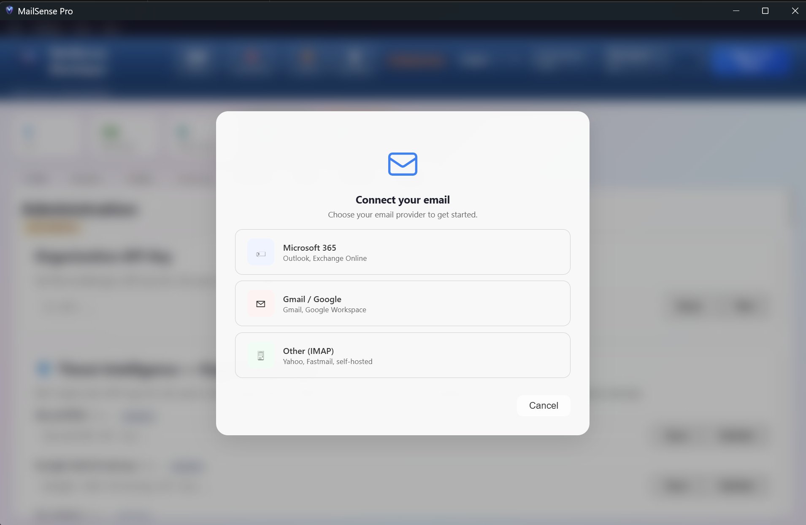Click the Gmail envelope icon
Screen dimensions: 806x525
[x=261, y=304]
